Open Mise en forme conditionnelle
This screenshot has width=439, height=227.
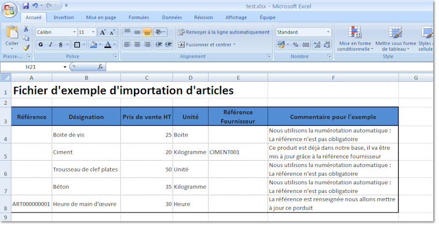click(355, 39)
